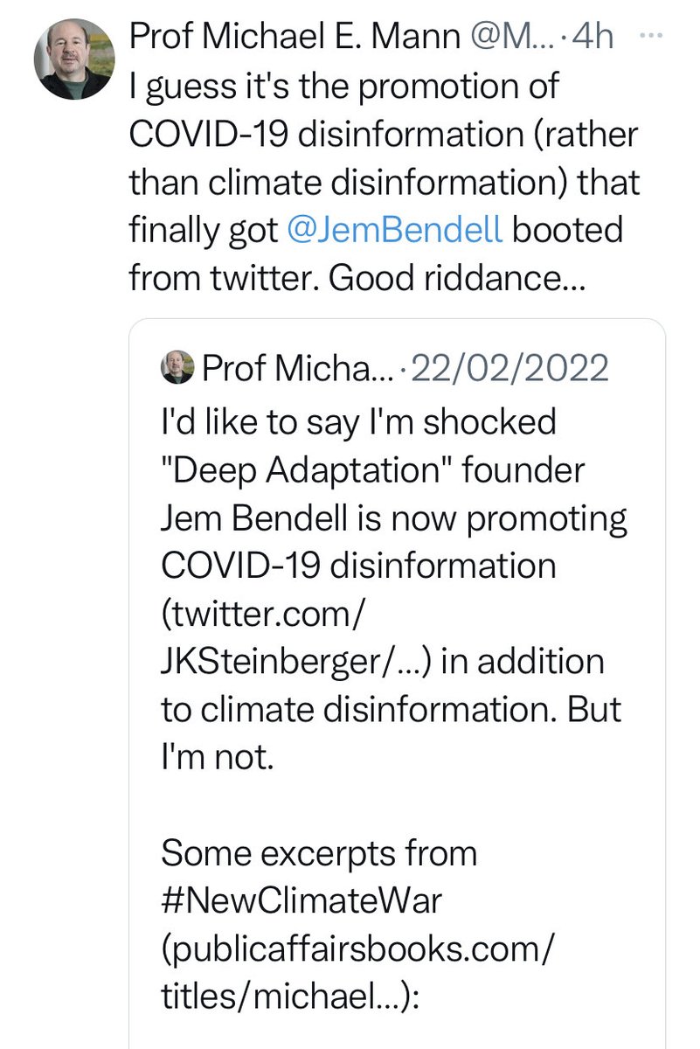Tap the "Some excerpts from" line
The height and width of the screenshot is (1049, 700).
point(319,853)
